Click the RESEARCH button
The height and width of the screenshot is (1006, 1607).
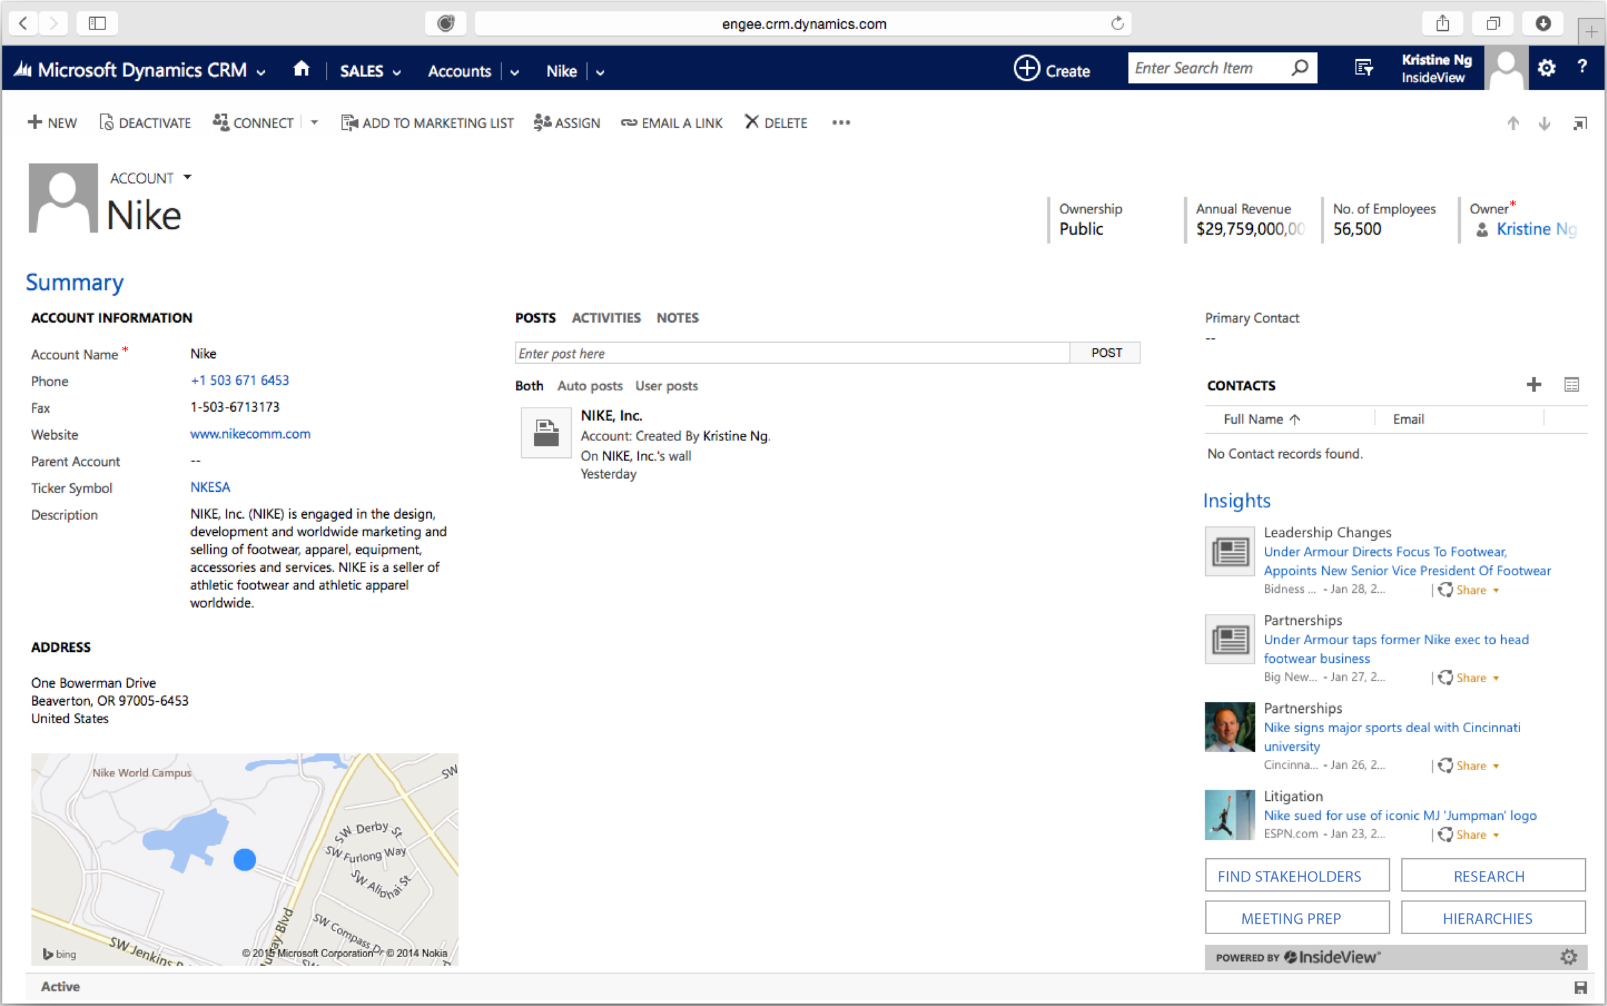coord(1493,875)
